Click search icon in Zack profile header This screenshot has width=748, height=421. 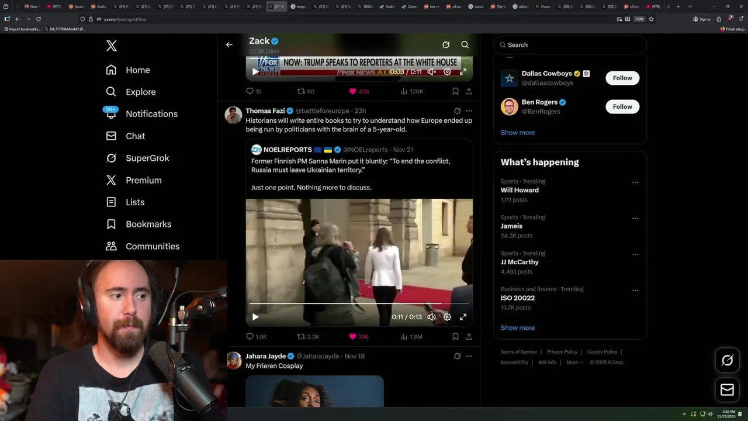coord(465,44)
